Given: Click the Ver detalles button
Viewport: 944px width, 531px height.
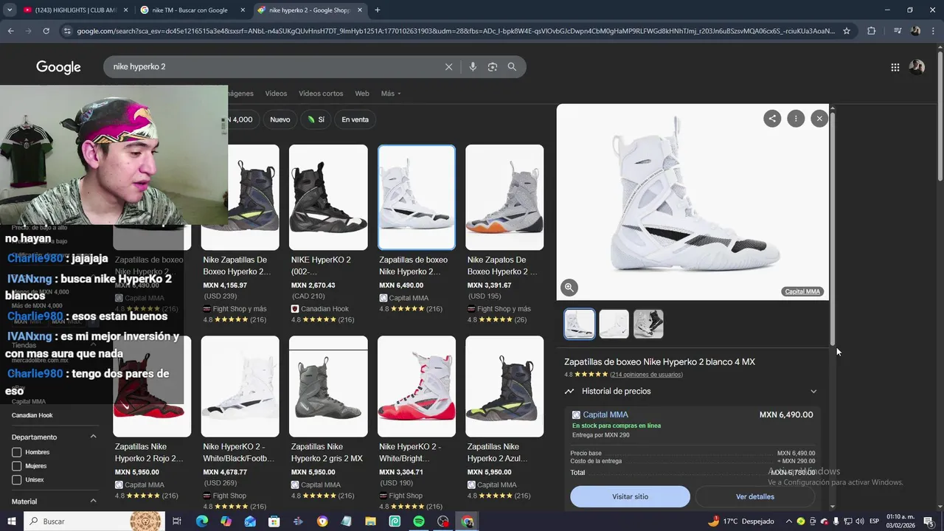Looking at the screenshot, I should [x=754, y=496].
